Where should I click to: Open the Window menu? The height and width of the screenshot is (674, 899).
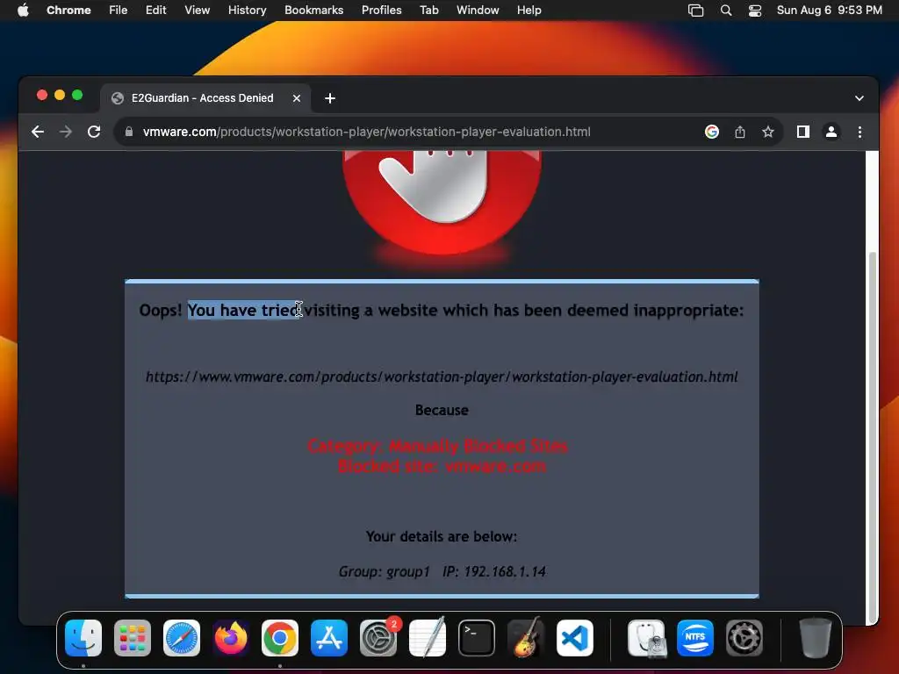(478, 11)
